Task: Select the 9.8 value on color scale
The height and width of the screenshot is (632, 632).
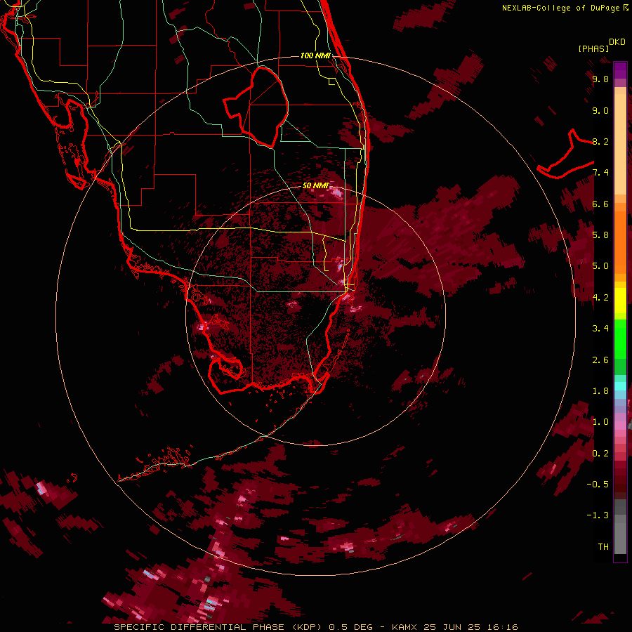Action: click(600, 79)
